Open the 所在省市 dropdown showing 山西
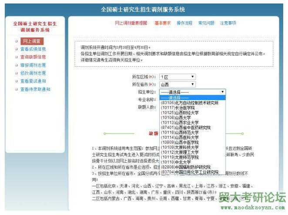This screenshot has width=288, height=215. tap(177, 84)
